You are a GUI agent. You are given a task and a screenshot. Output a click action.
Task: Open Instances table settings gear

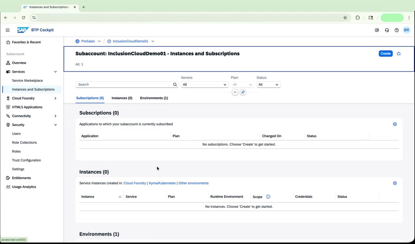pos(395,183)
